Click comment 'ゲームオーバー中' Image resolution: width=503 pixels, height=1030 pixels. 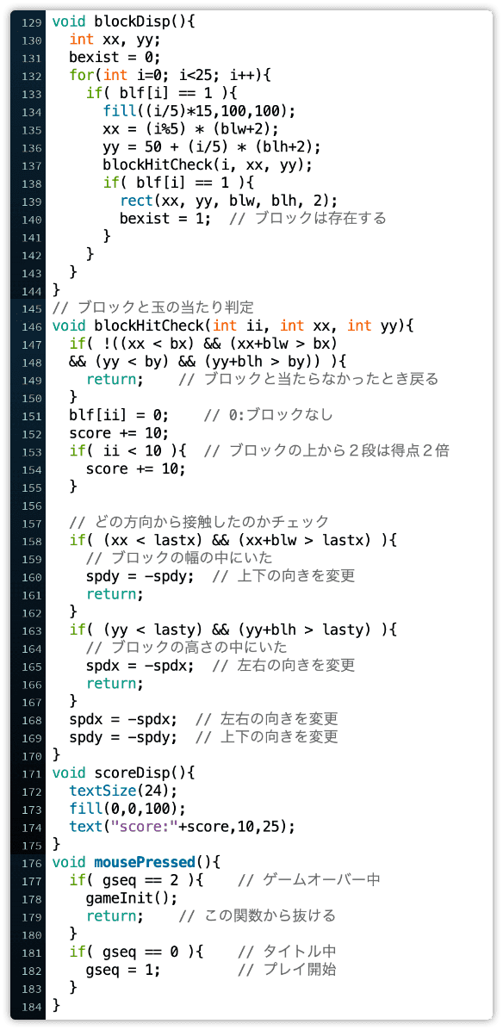click(x=322, y=879)
